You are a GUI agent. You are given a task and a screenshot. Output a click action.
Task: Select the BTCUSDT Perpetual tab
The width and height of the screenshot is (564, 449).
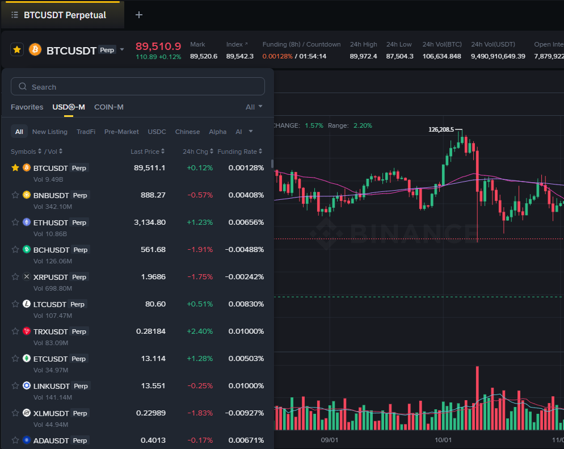[x=62, y=15]
